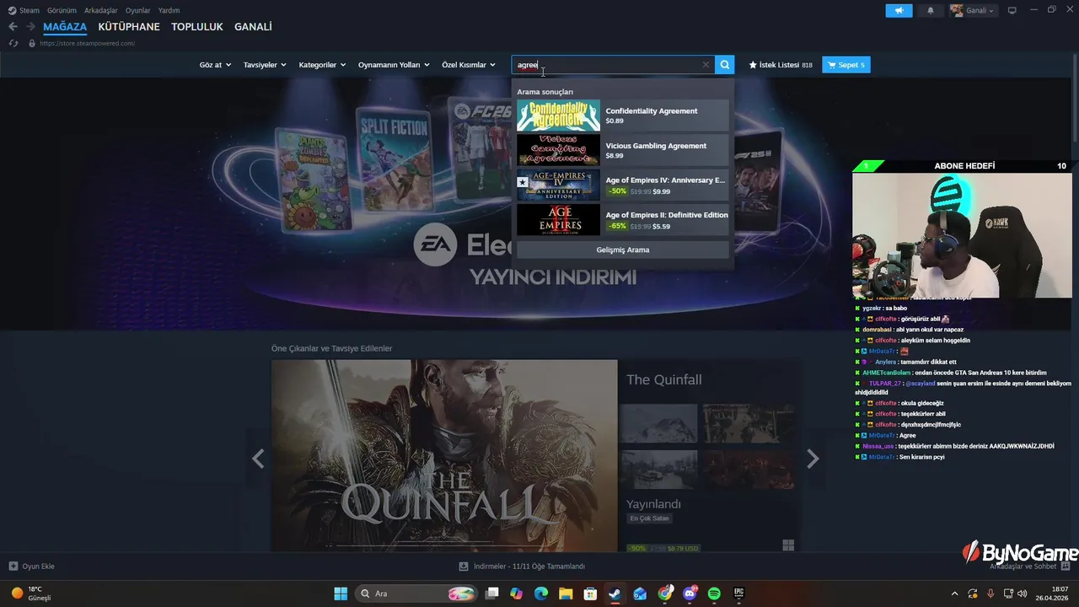Image resolution: width=1079 pixels, height=607 pixels.
Task: Open the notifications bell
Action: click(x=931, y=11)
